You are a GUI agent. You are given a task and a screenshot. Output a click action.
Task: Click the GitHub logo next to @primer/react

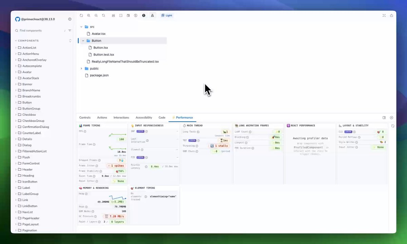18,19
